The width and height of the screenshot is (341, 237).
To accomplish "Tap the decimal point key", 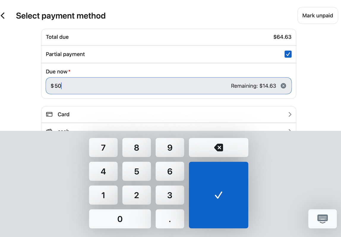I will [x=170, y=219].
